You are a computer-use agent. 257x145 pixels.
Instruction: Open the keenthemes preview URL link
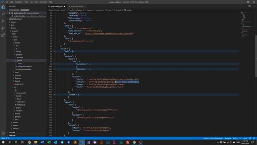click(x=109, y=33)
